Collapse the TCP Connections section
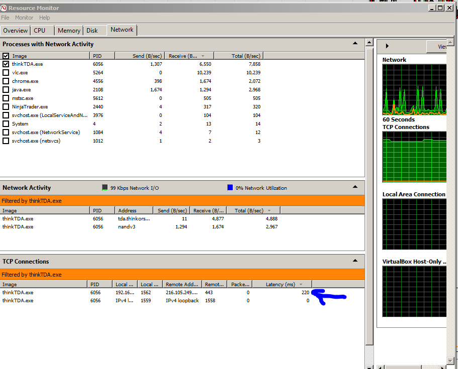The width and height of the screenshot is (458, 369). click(355, 261)
